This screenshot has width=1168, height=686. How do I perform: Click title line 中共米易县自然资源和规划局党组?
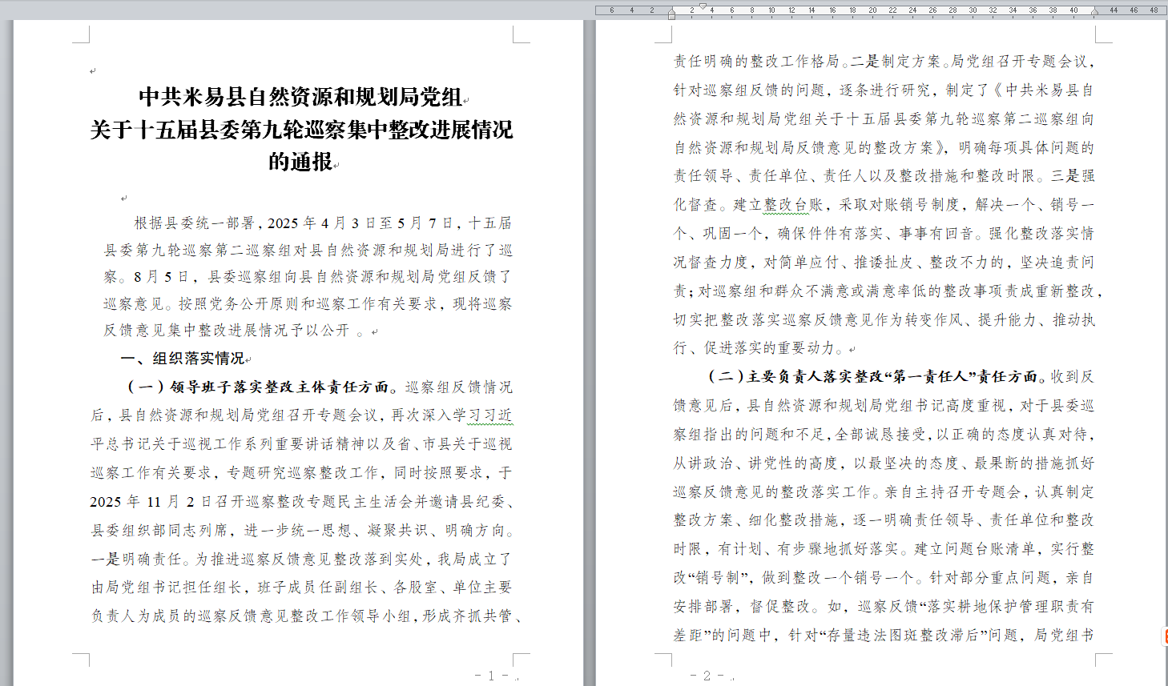[300, 97]
